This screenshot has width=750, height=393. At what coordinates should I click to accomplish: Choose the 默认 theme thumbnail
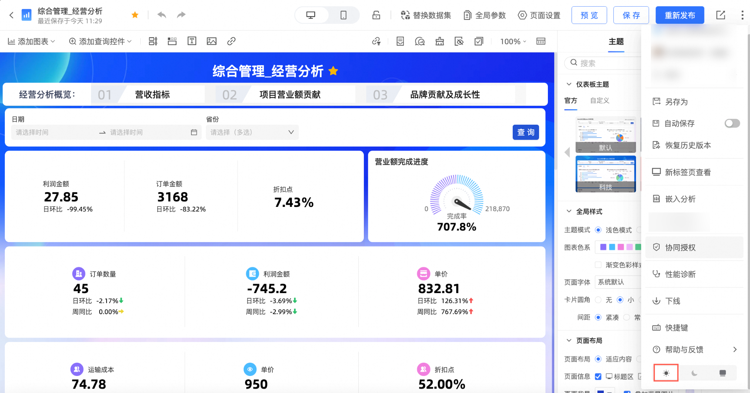click(606, 135)
